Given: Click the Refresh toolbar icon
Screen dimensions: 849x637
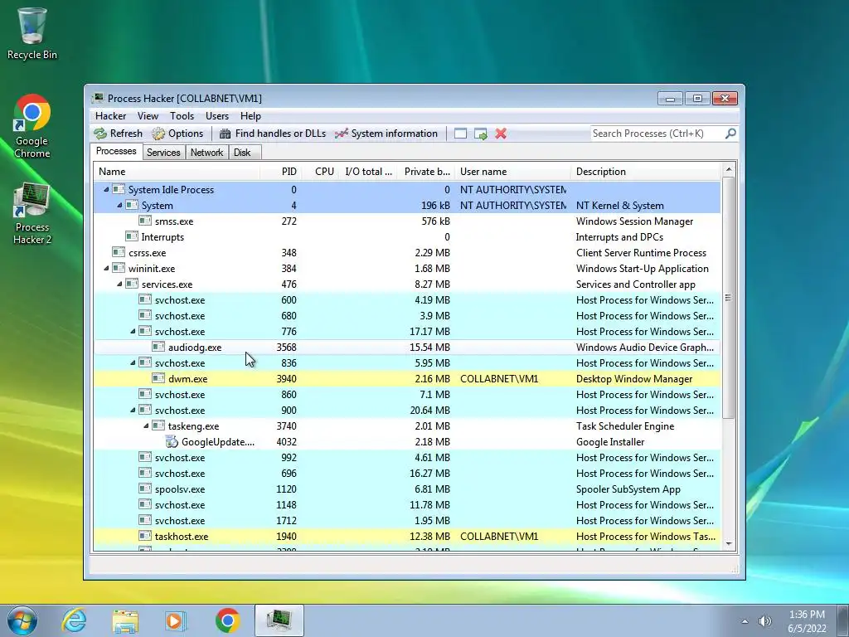Looking at the screenshot, I should (100, 134).
